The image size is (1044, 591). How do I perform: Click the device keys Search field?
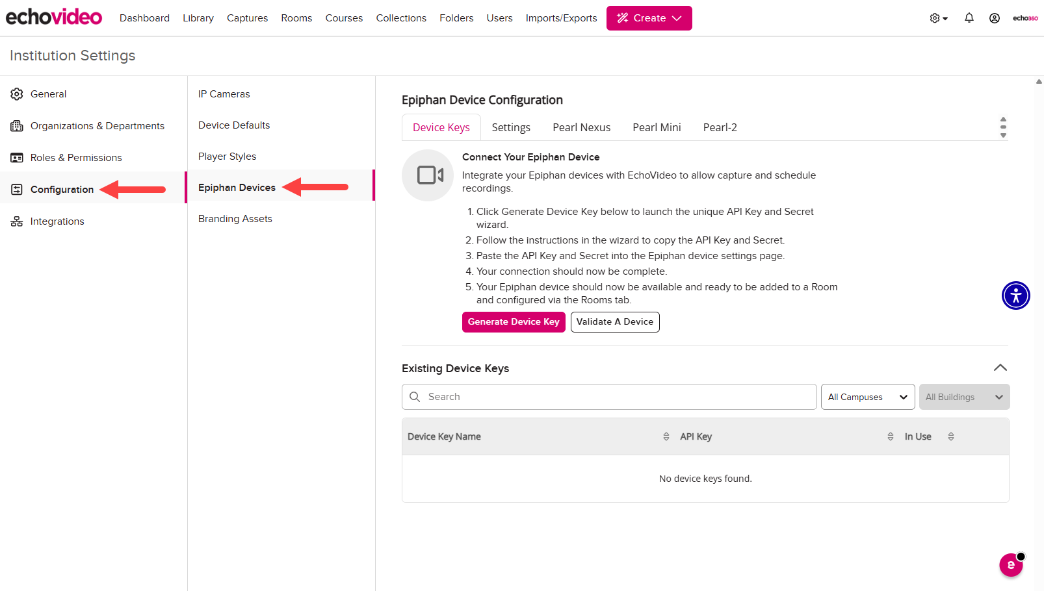tap(609, 397)
